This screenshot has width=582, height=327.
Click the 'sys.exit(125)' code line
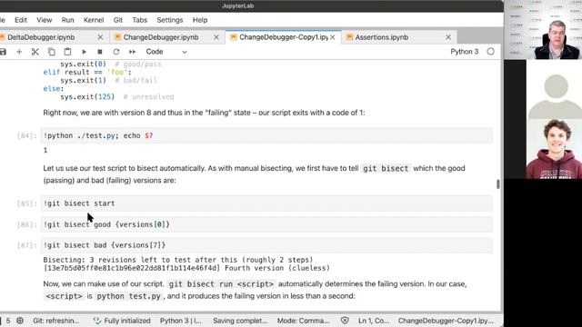pos(87,97)
